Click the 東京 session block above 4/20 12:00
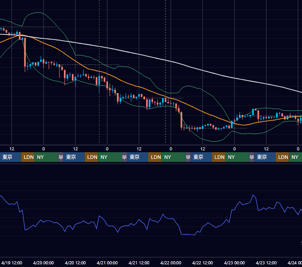The image size is (302, 267). tap(74, 157)
